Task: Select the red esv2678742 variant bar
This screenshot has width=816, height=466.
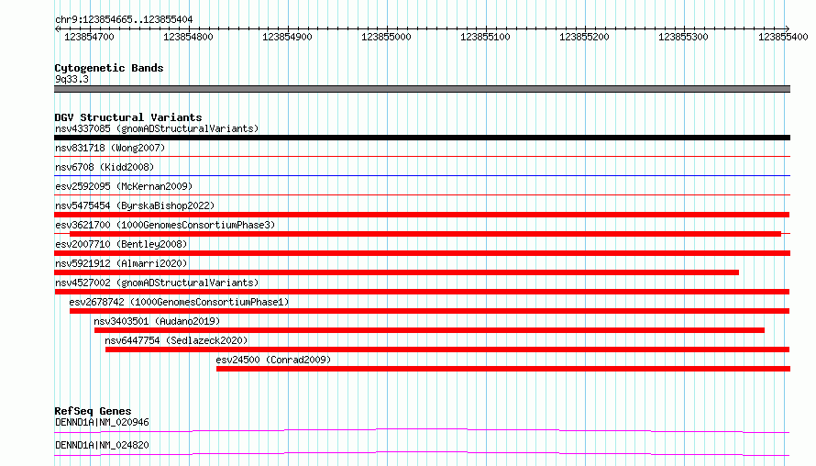Action: point(429,311)
